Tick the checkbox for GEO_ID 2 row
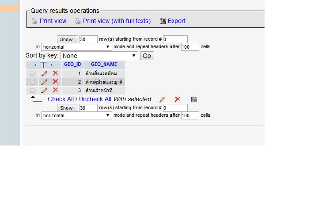This screenshot has width=318, height=199. click(x=32, y=82)
